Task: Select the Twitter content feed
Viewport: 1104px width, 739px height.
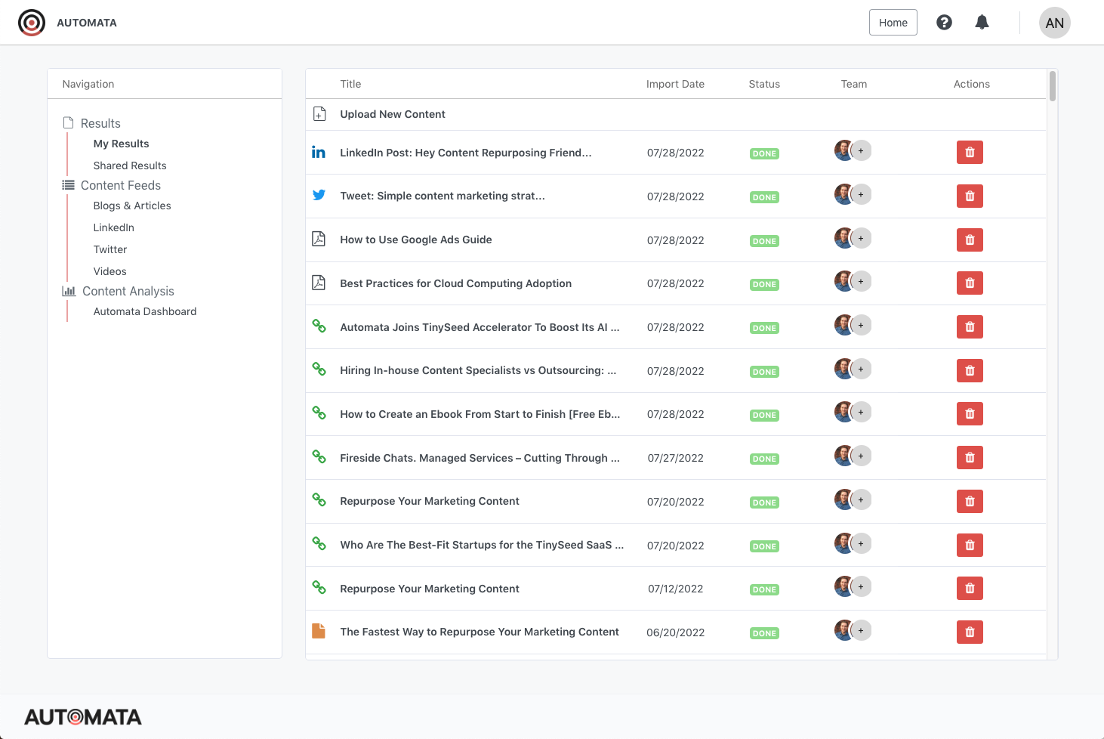Action: tap(110, 249)
